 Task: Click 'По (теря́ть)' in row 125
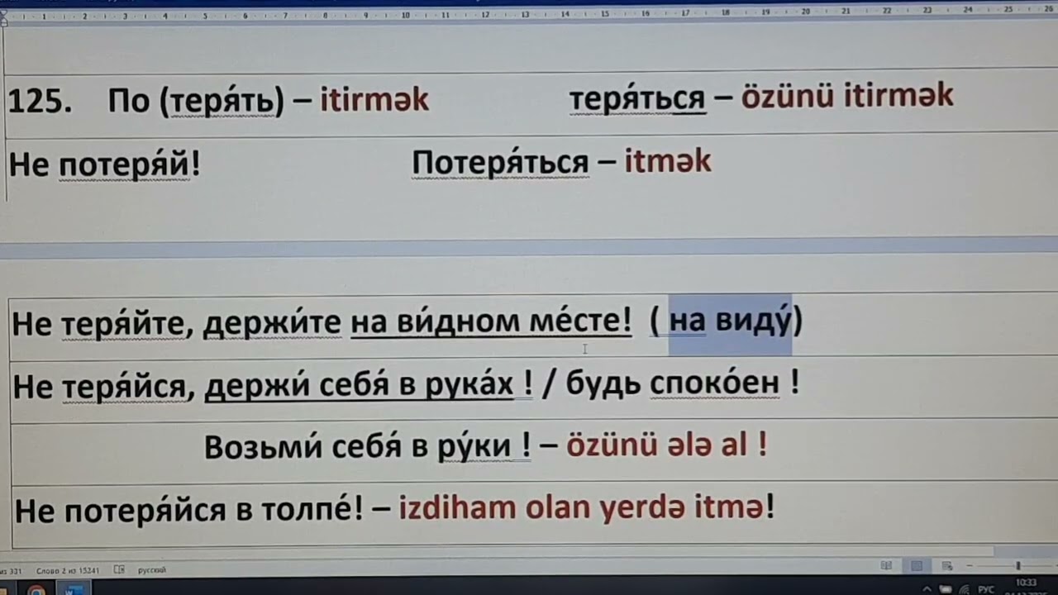click(x=196, y=101)
